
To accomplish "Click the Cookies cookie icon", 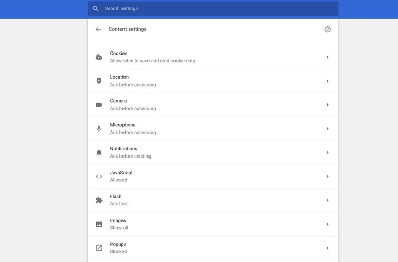I will point(99,57).
